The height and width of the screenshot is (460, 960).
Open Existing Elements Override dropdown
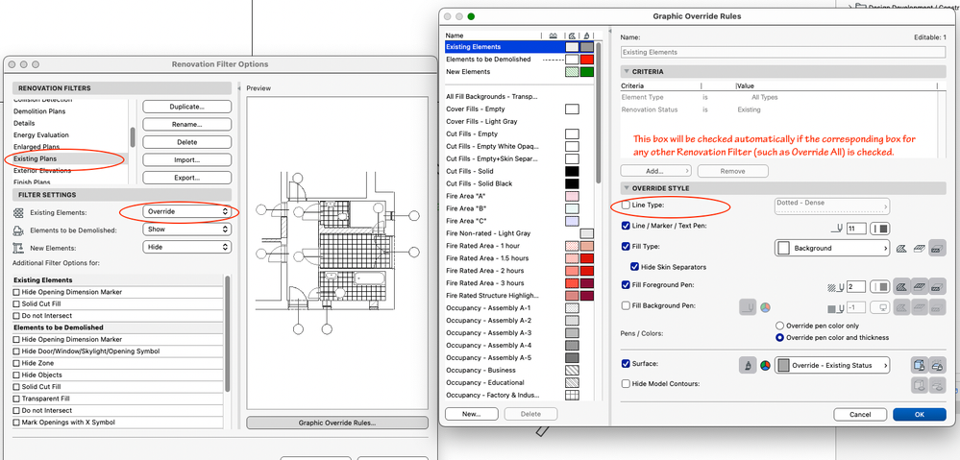(186, 211)
